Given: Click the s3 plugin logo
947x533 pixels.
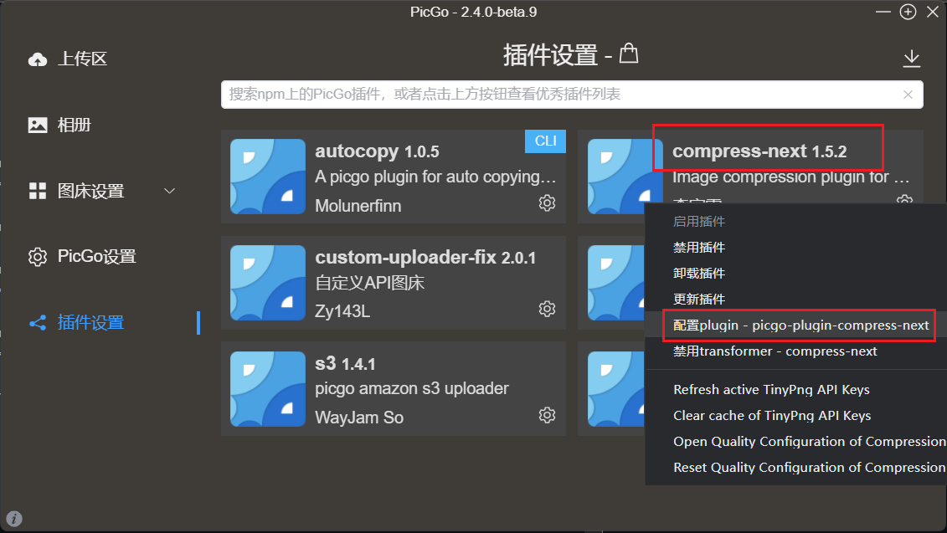Looking at the screenshot, I should [268, 389].
